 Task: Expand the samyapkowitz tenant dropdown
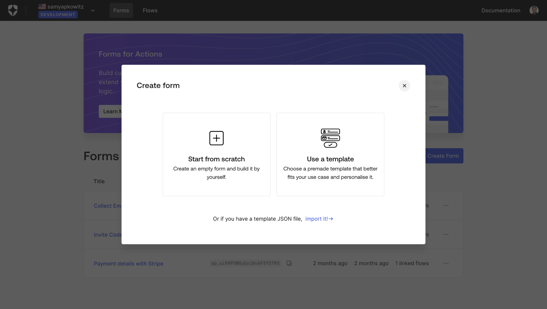pyautogui.click(x=93, y=11)
